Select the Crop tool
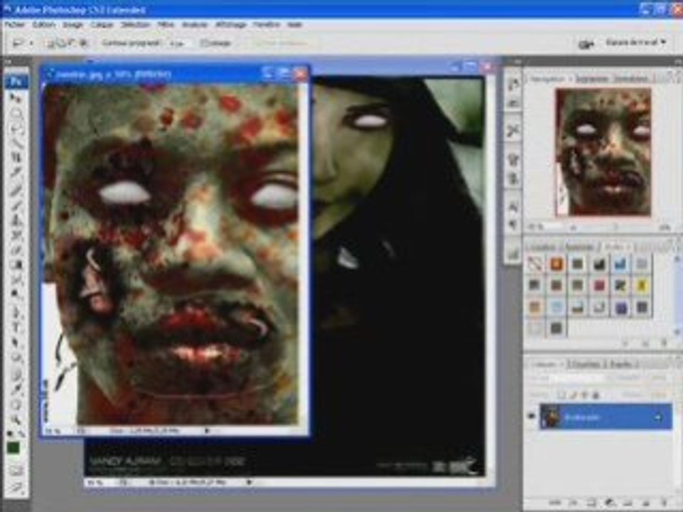Viewport: 683px width, 512px height. click(x=16, y=156)
